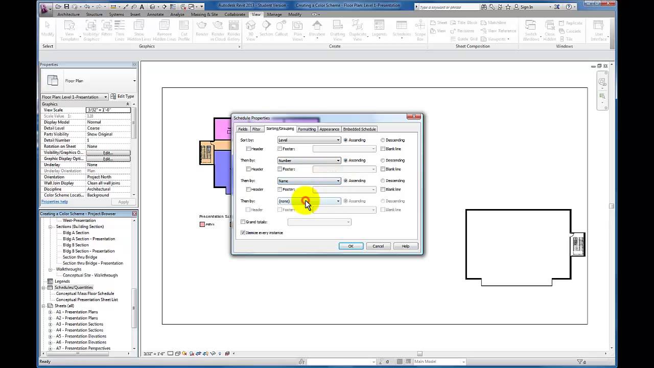This screenshot has width=654, height=368.
Task: Switch to the Fields tab
Action: pyautogui.click(x=243, y=129)
